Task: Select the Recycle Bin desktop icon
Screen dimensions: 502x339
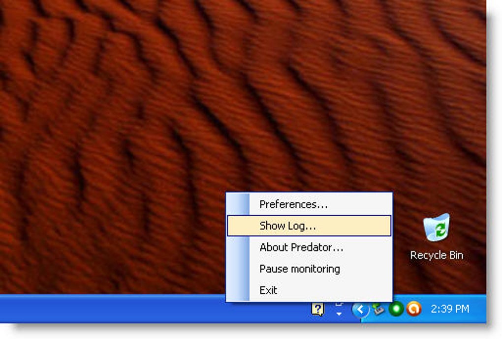Action: (437, 237)
